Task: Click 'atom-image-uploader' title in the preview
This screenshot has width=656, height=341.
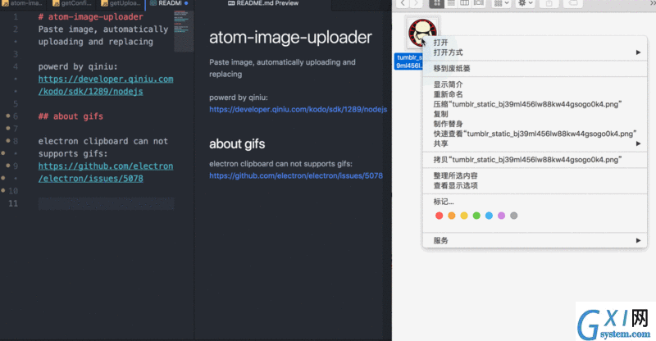Action: 290,38
